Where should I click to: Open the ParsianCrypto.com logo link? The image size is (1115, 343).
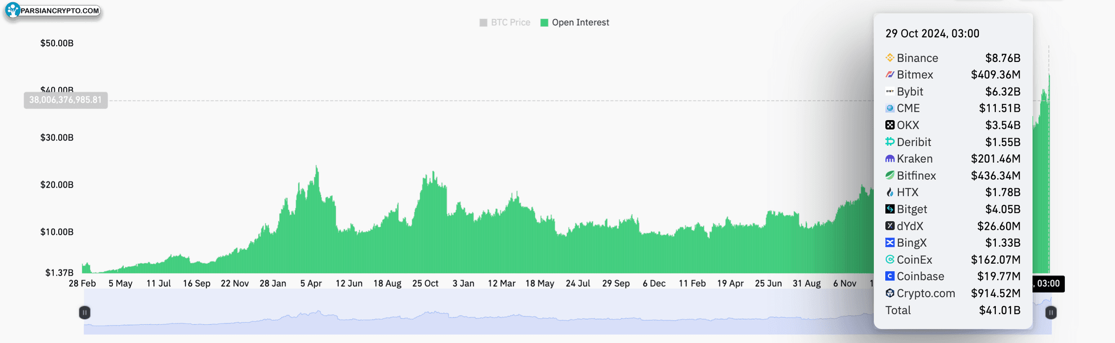pos(52,10)
